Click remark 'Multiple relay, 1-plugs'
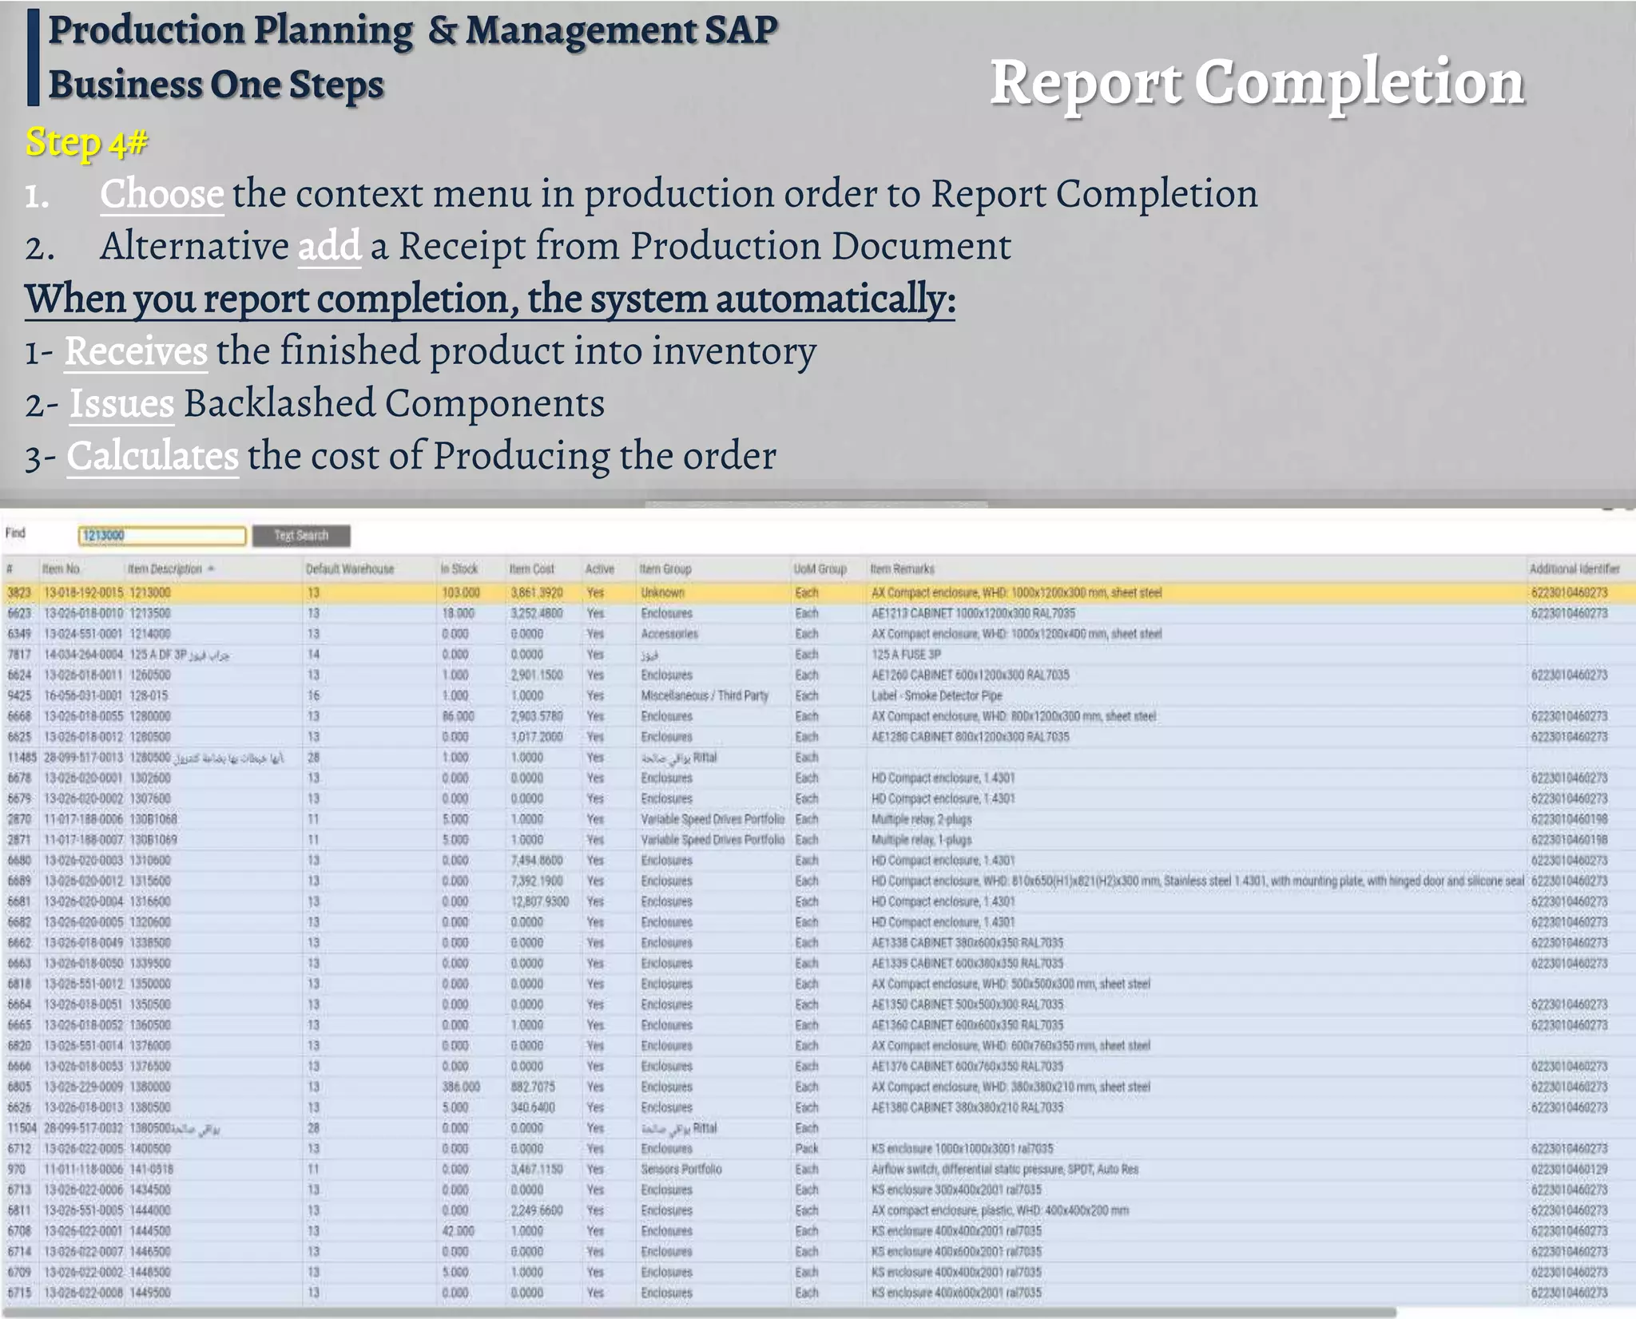Screen dimensions: 1636x1319 pos(922,840)
